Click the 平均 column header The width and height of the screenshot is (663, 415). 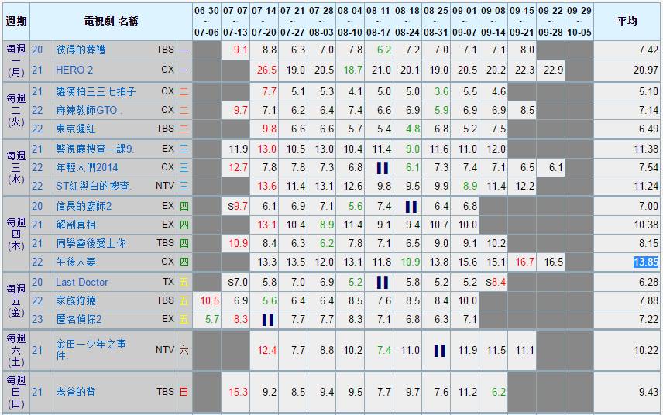[x=627, y=21]
